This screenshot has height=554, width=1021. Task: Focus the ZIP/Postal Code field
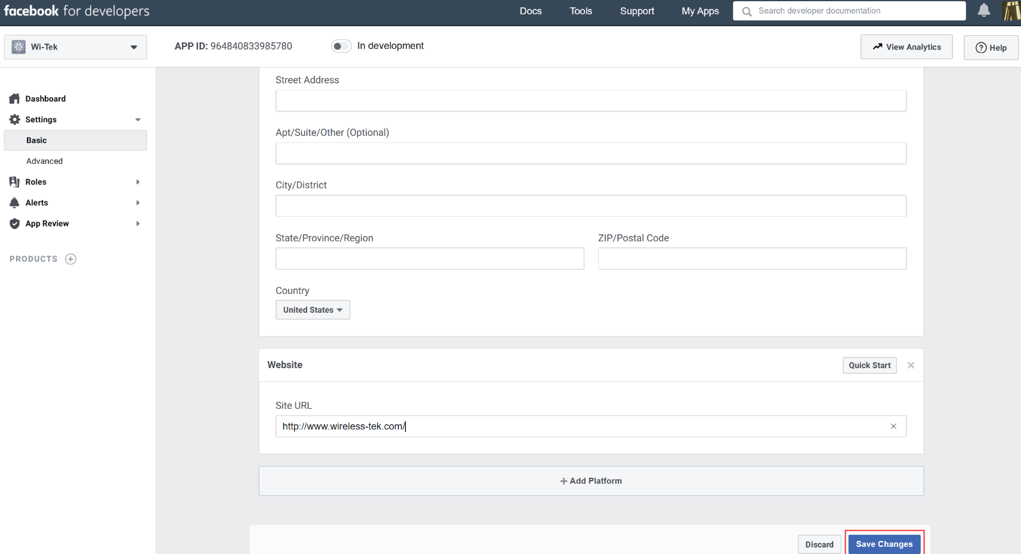752,259
